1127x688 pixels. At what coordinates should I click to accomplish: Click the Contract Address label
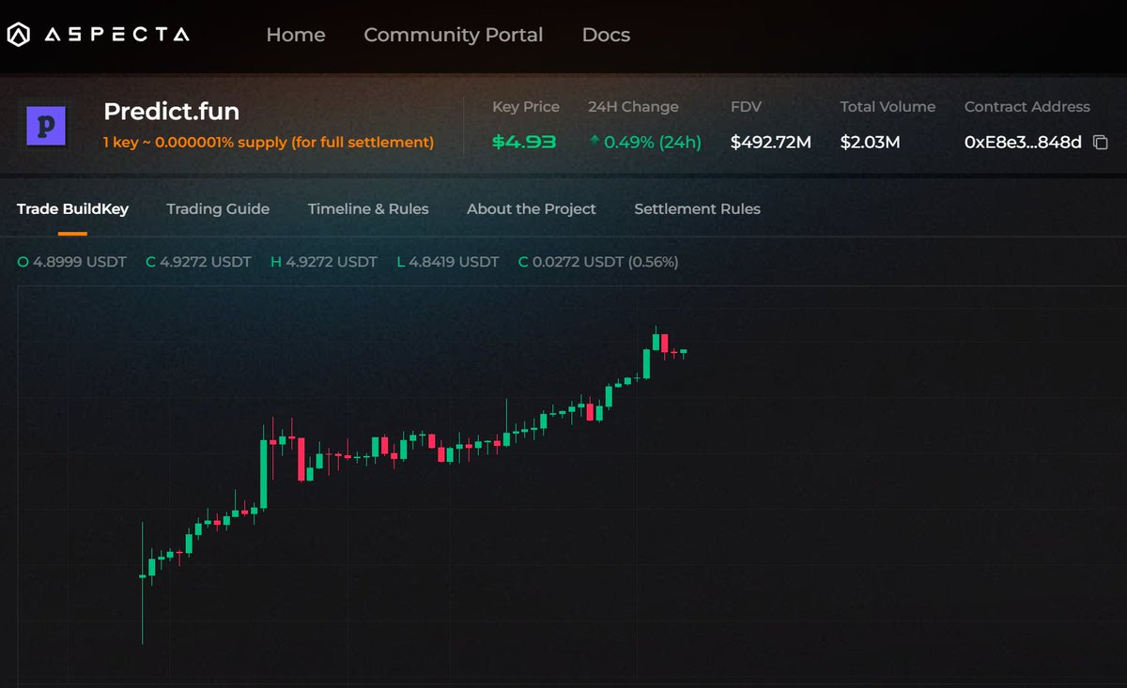[1027, 107]
